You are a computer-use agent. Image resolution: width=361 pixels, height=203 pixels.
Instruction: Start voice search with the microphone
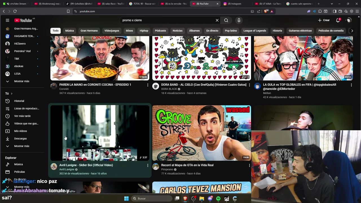coord(239,20)
